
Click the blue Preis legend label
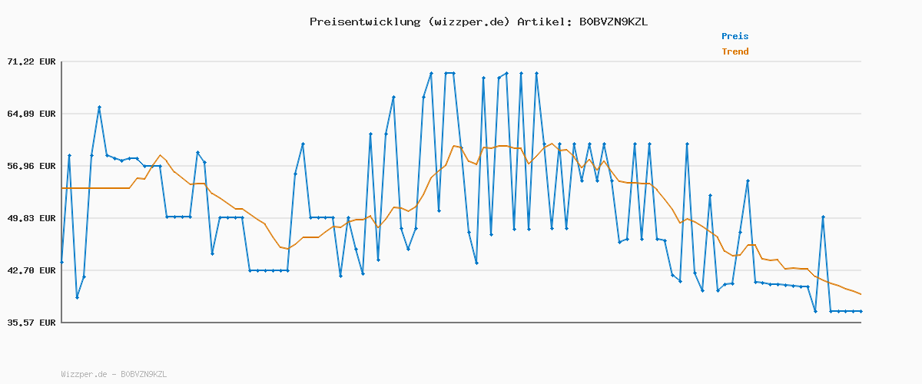(735, 36)
